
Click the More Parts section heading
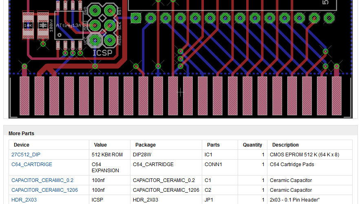21,134
